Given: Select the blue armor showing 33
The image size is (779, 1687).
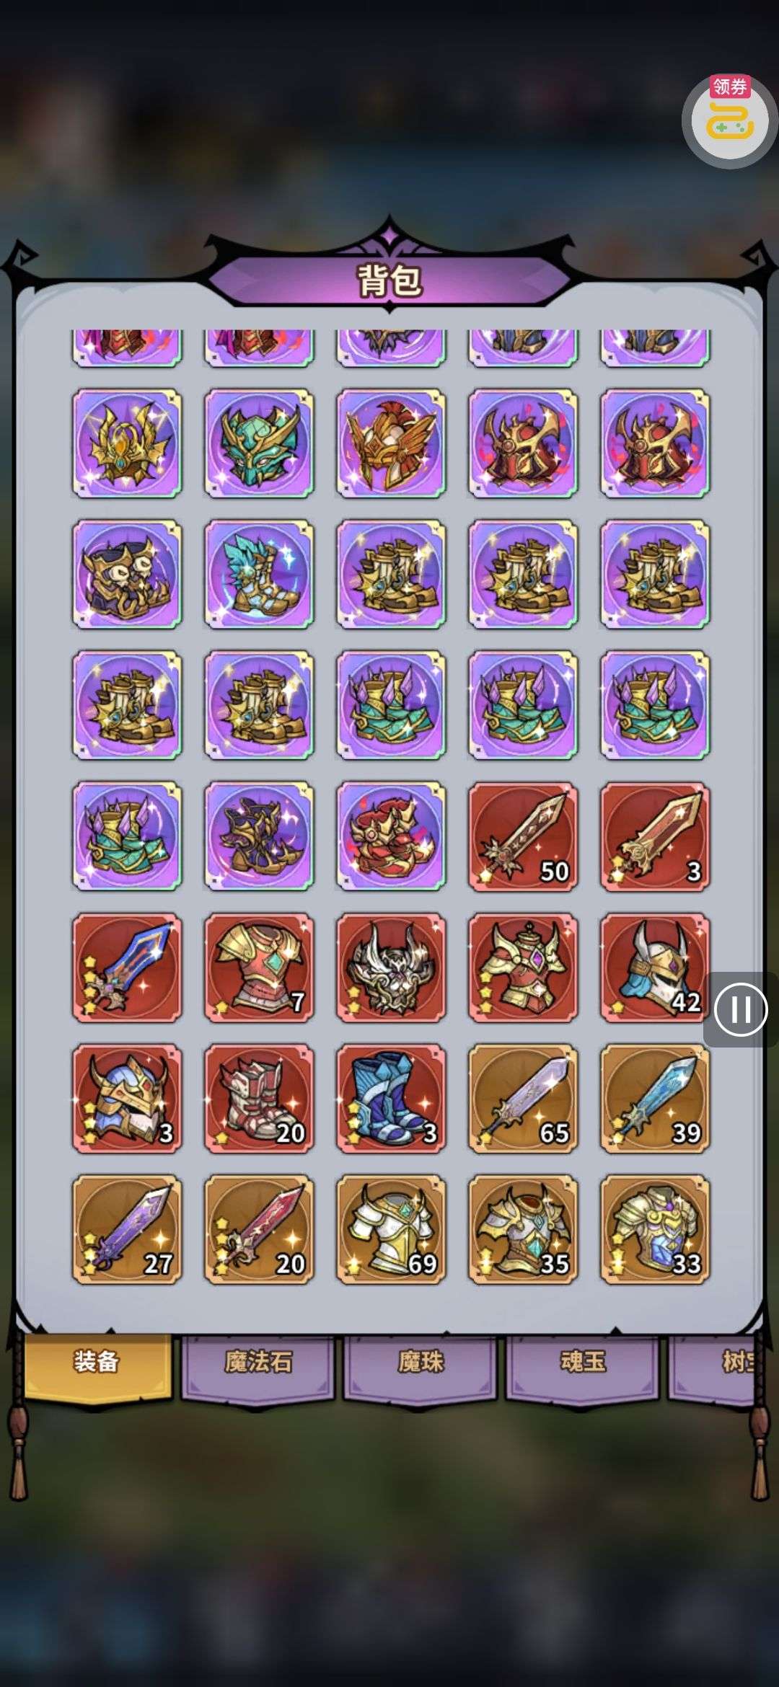Looking at the screenshot, I should (655, 1230).
